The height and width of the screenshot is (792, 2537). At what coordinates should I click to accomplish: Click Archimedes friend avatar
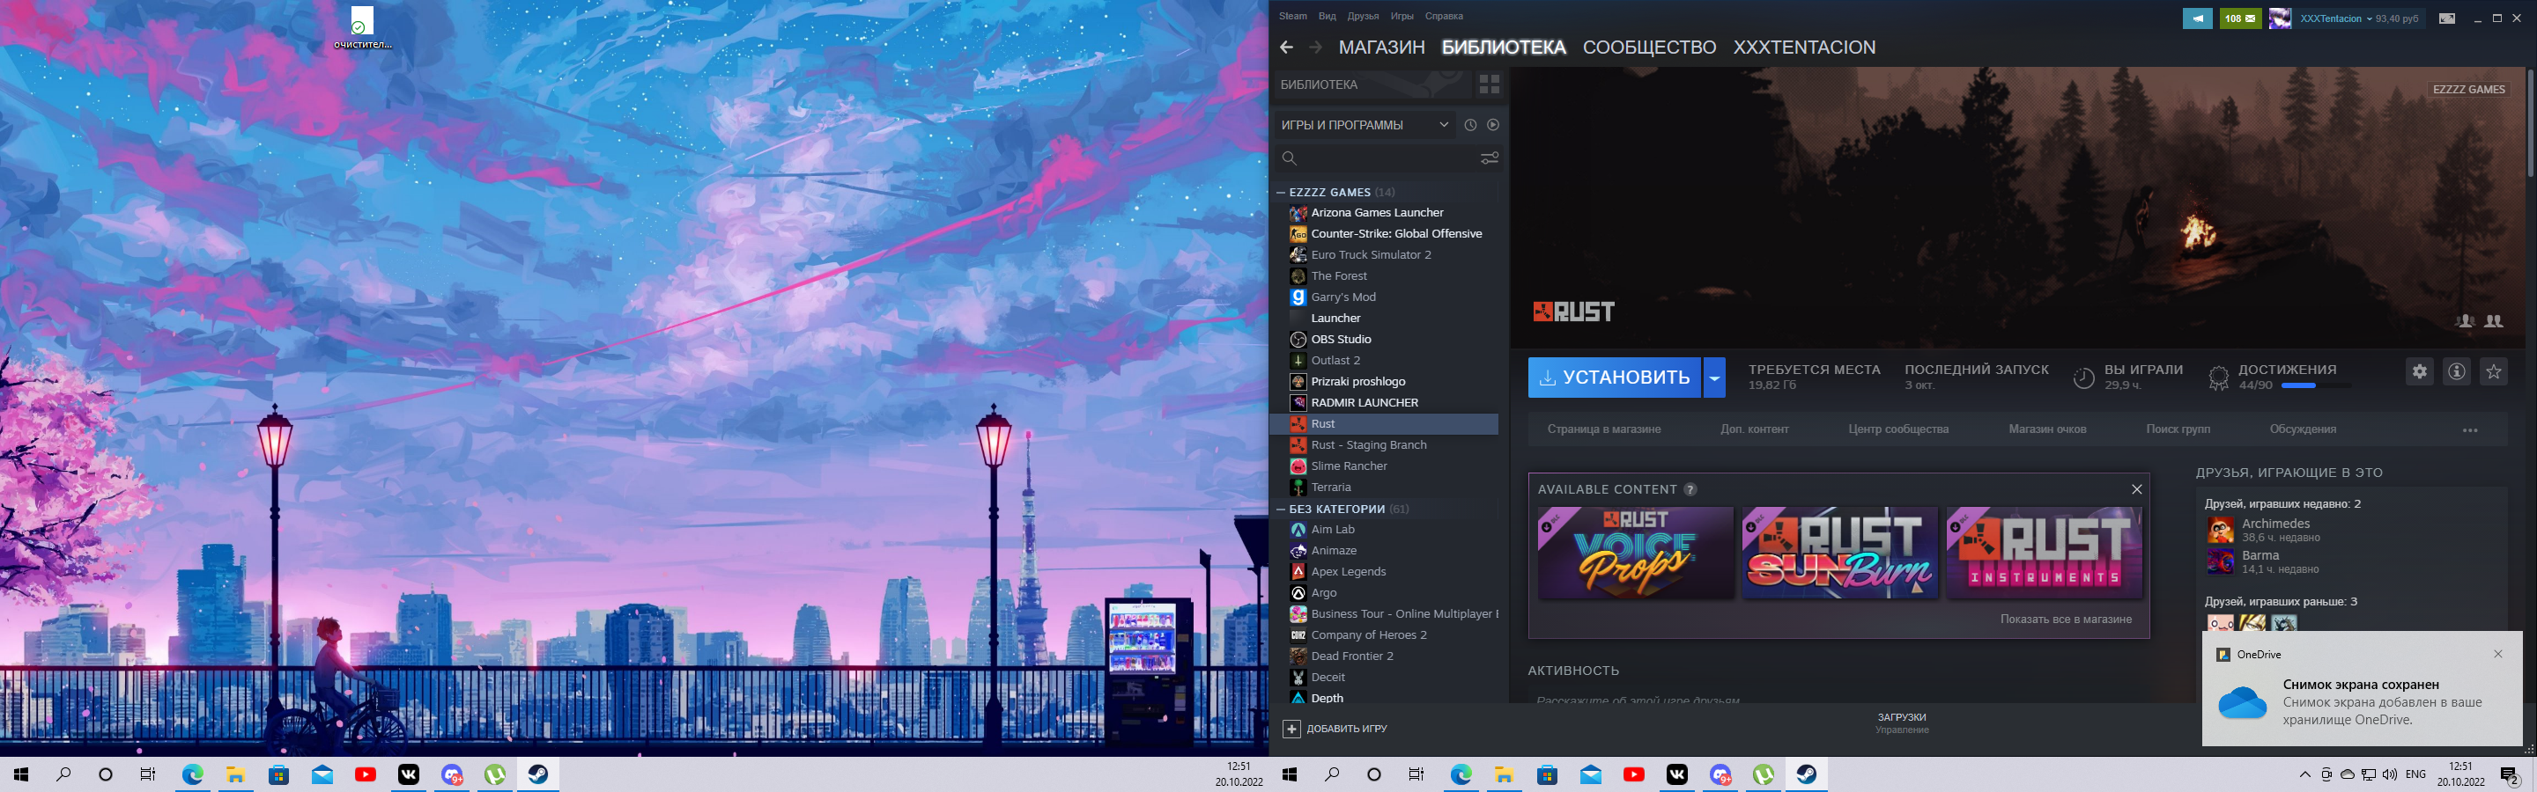[x=2220, y=531]
